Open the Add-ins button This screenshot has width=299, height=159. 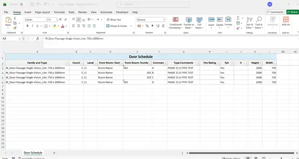coord(286,21)
